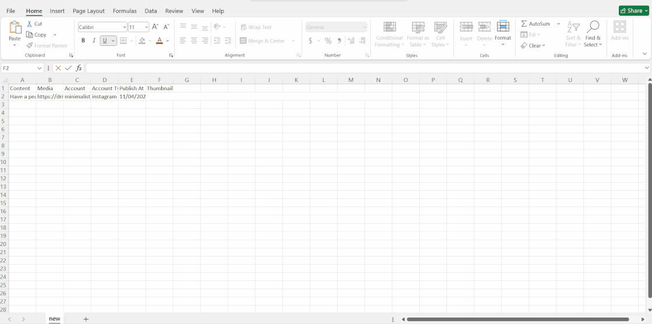This screenshot has height=324, width=652.
Task: Click the Increase Font Size icon
Action: coord(155,27)
